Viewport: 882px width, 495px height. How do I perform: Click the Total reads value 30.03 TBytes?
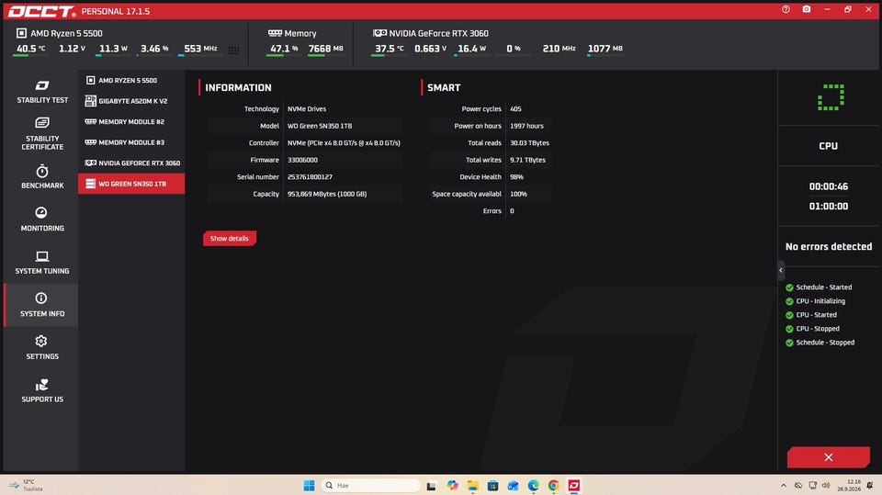[529, 143]
